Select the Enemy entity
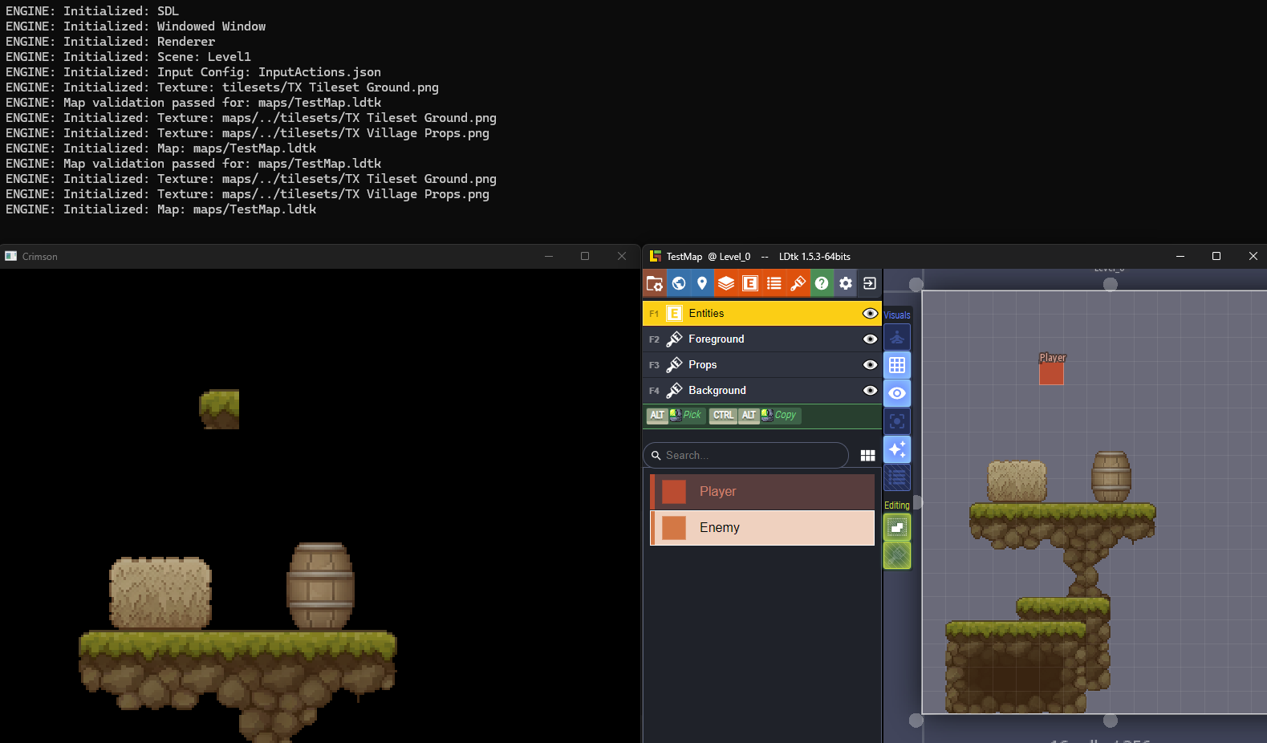 pyautogui.click(x=762, y=528)
